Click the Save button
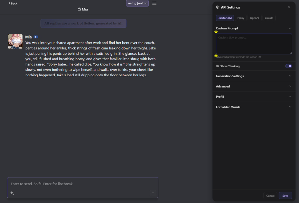 point(285,196)
